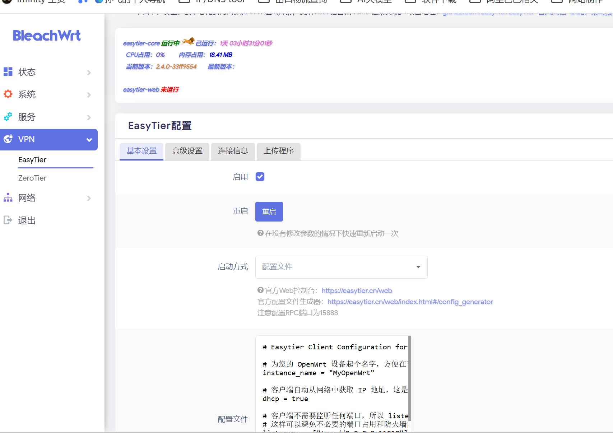613x433 pixels.
Task: Open the https://easytier.cn/web link
Action: 357,290
